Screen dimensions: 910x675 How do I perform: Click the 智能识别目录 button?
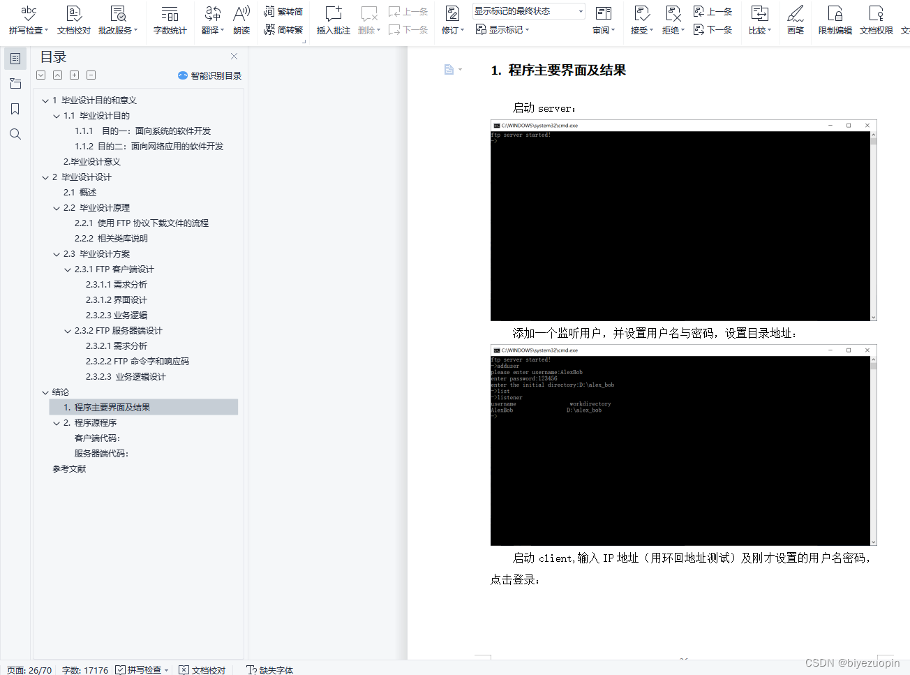pyautogui.click(x=211, y=75)
